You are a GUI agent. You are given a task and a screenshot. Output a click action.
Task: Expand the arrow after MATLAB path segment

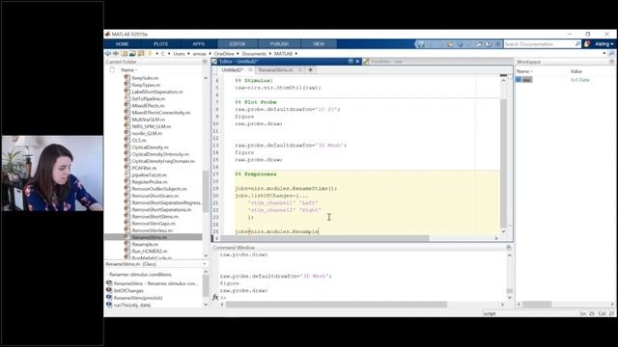tap(296, 54)
